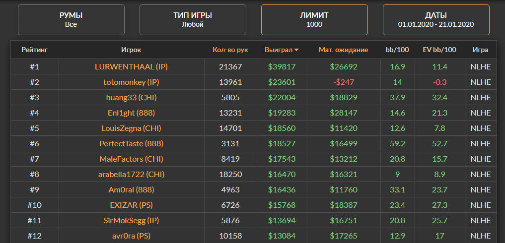Open player arabella1722 (CHI) profile
505x243 pixels.
pos(132,175)
